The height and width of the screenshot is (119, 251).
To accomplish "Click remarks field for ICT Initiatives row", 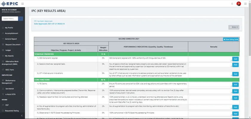I will [210, 74].
